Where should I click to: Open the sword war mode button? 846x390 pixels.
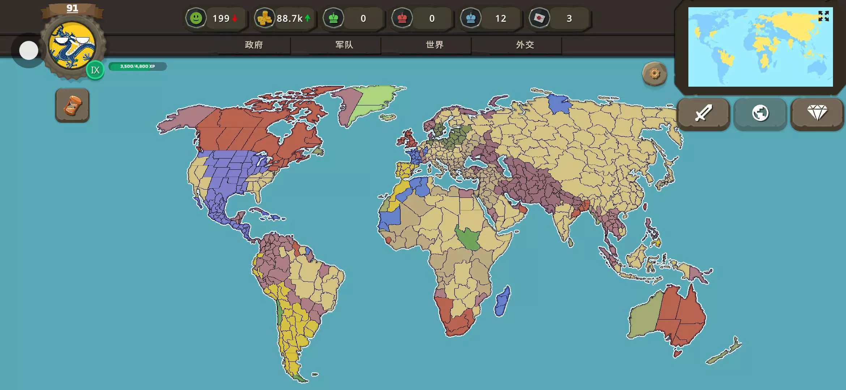(703, 113)
